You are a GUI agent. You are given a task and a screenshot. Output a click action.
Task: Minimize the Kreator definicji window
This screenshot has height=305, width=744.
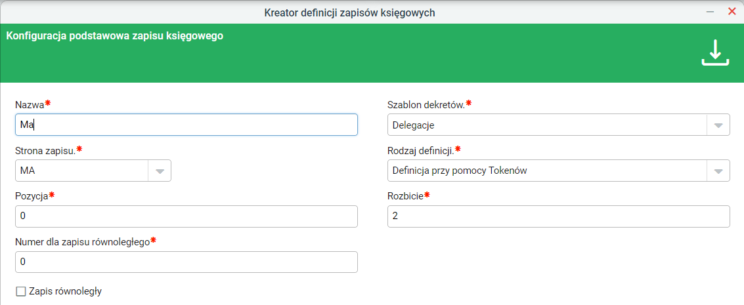pos(710,12)
